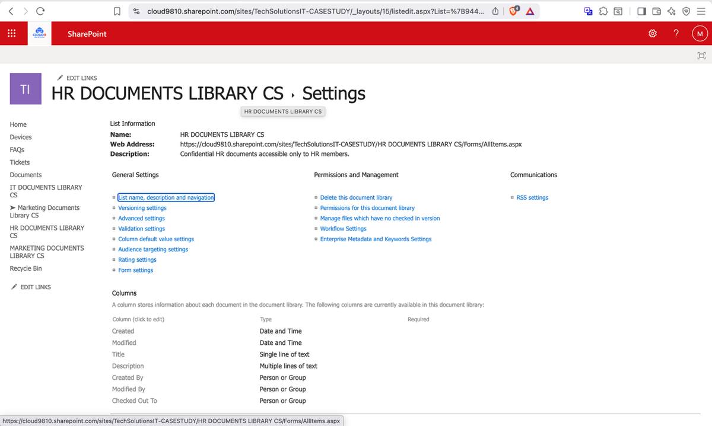Image resolution: width=712 pixels, height=426 pixels.
Task: Open Form settings
Action: pyautogui.click(x=135, y=270)
